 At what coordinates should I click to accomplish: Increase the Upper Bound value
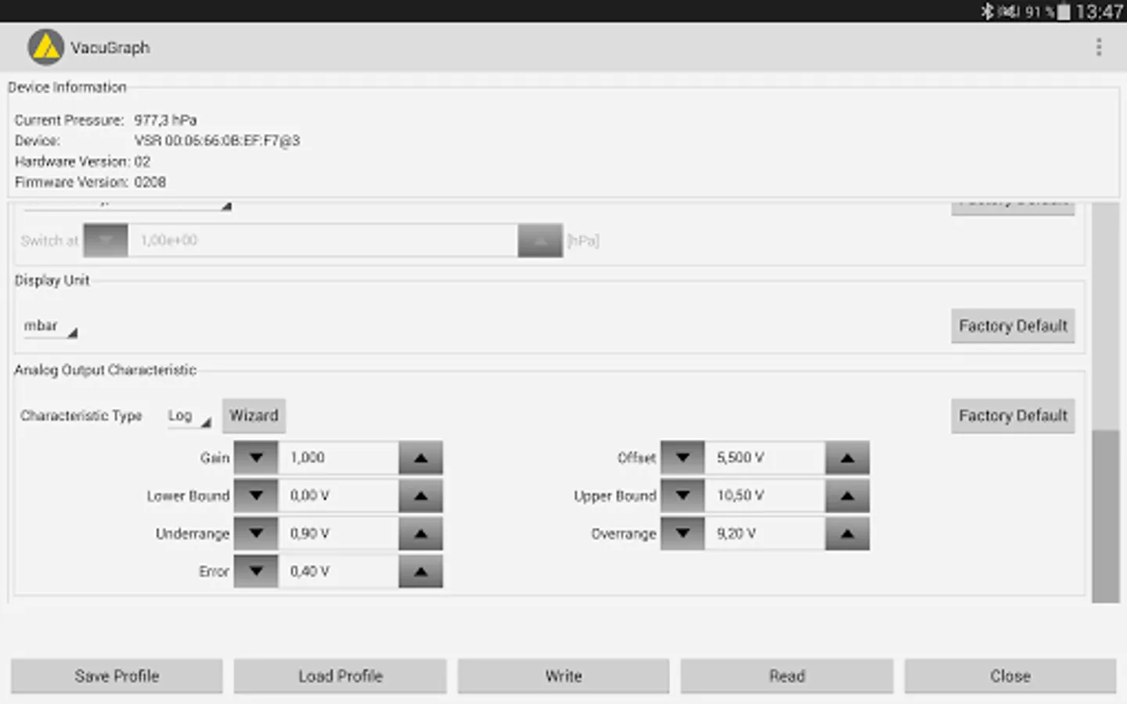click(x=847, y=495)
